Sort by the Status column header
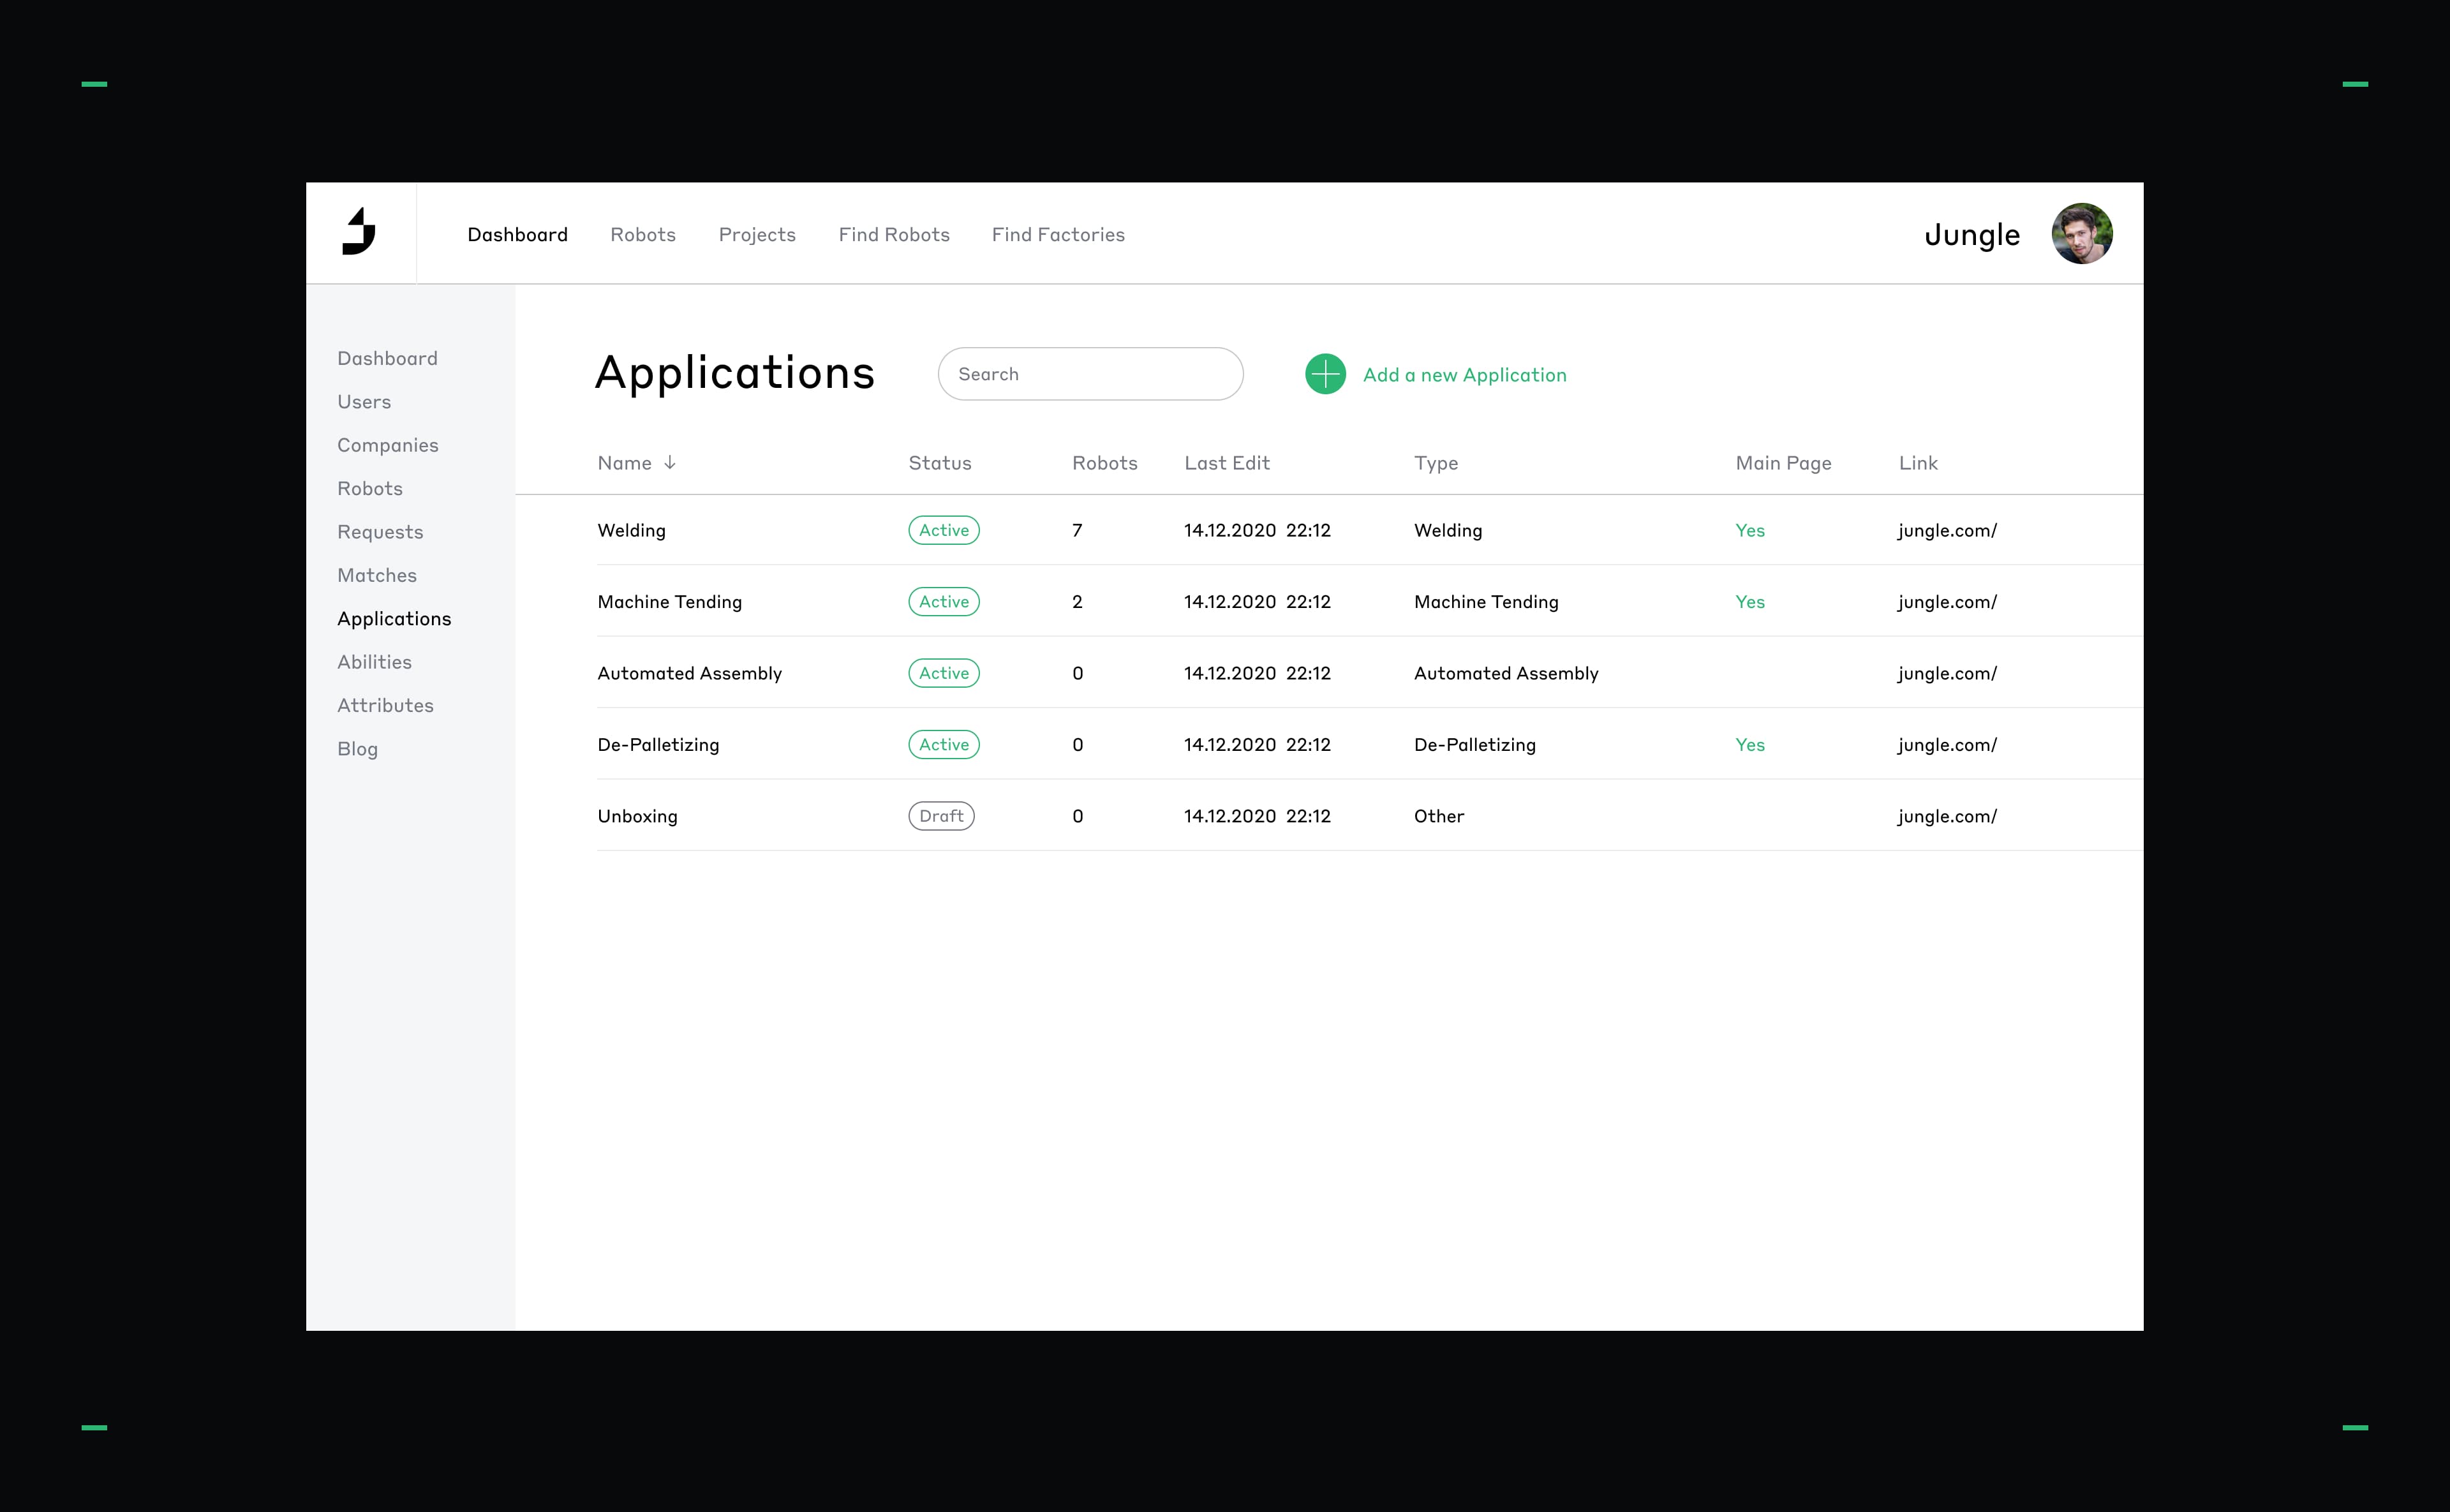Screen dimensions: 2450x1512 tap(939, 463)
